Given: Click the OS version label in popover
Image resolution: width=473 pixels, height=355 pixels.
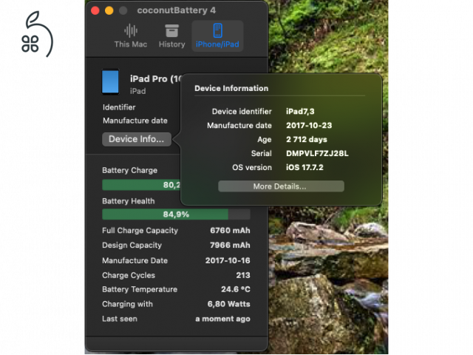Looking at the screenshot, I should 252,167.
